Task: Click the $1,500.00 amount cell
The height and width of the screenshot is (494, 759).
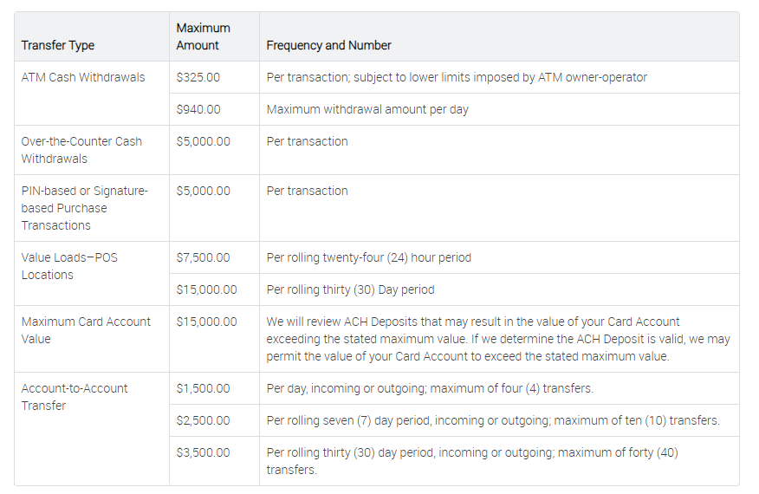Action: [x=203, y=388]
